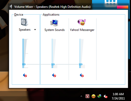This screenshot has height=101, width=131.
Task: Click the Speakers device icon
Action: [x=25, y=22]
